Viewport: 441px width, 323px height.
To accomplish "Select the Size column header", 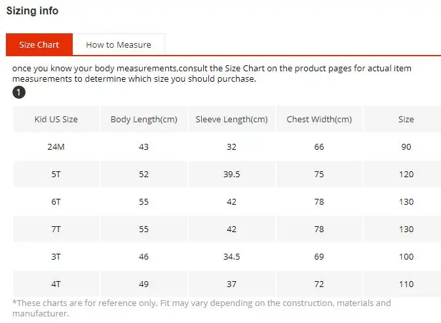I will [406, 119].
